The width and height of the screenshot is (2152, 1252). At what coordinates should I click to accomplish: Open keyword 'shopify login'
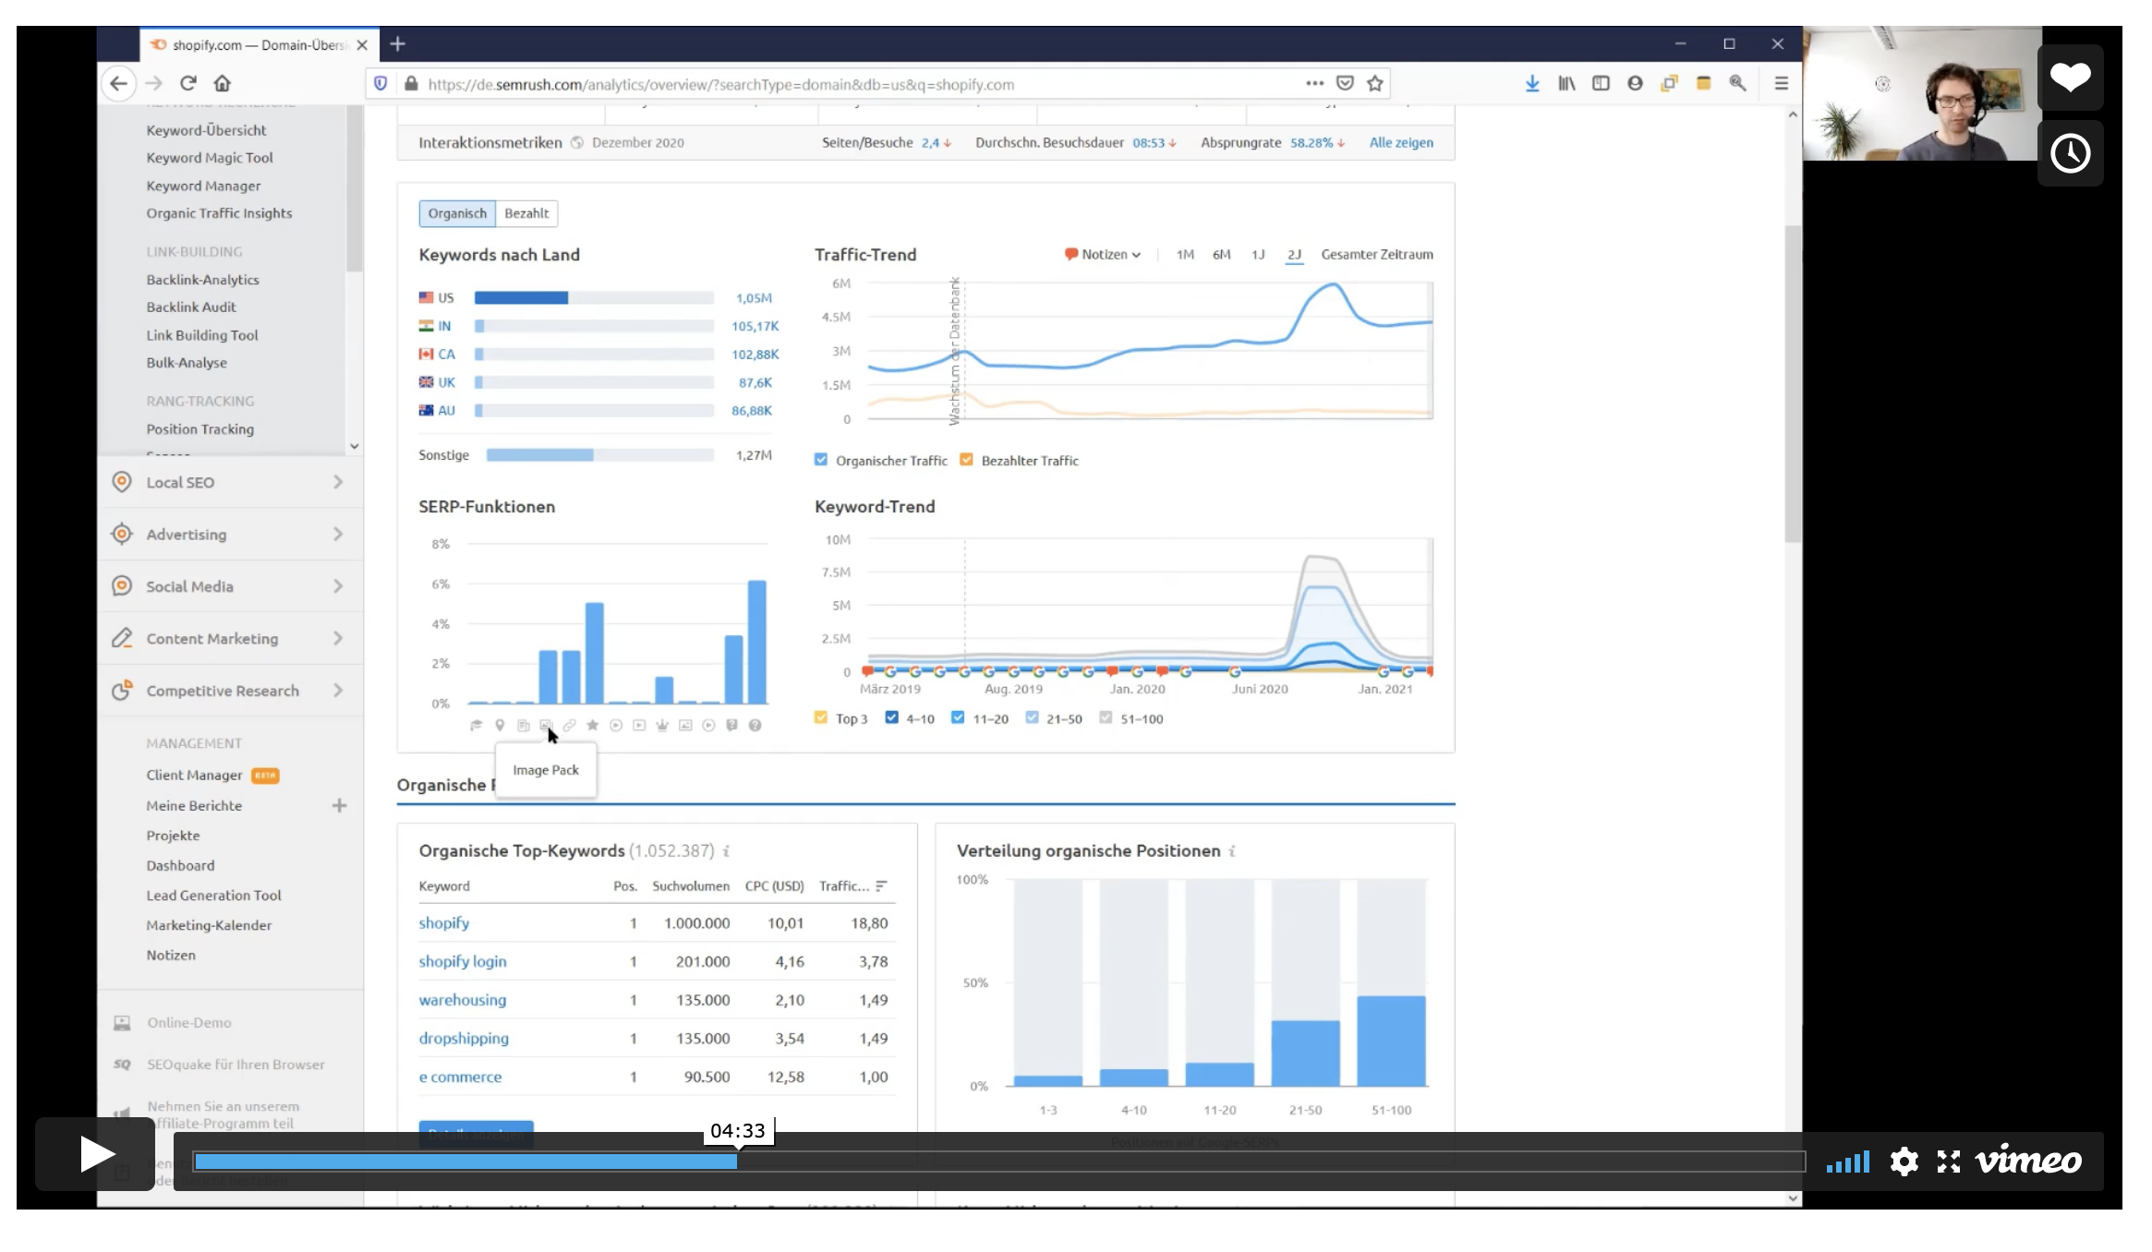click(463, 961)
